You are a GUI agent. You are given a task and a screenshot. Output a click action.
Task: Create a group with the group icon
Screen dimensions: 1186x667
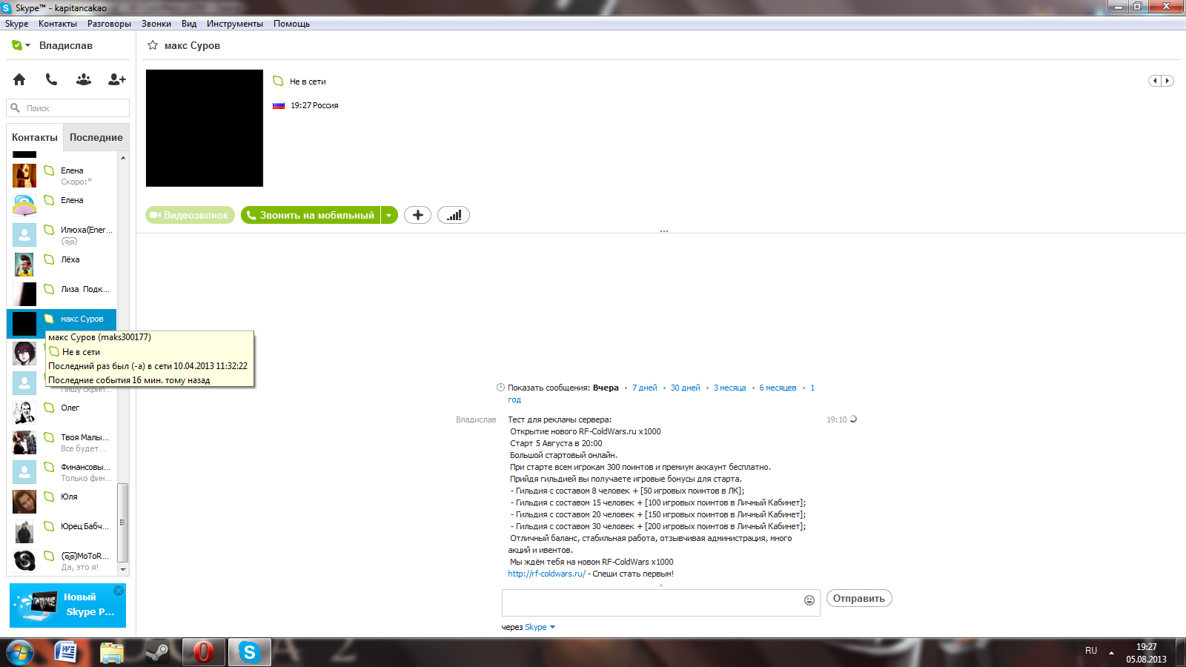point(84,79)
